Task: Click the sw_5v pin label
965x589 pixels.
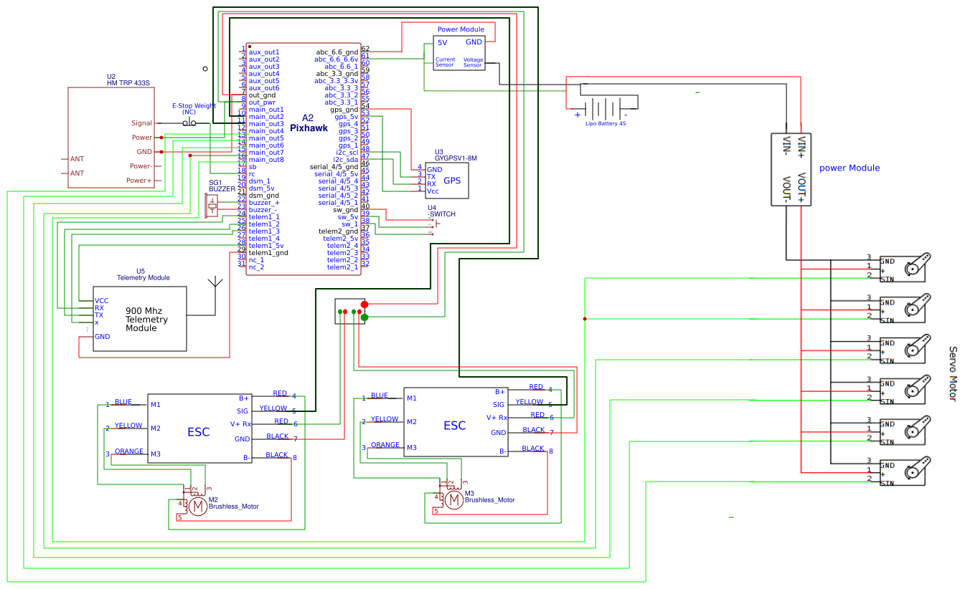Action: [x=348, y=217]
